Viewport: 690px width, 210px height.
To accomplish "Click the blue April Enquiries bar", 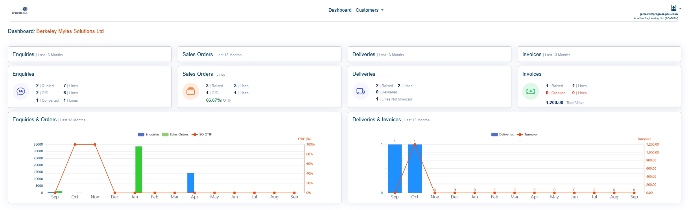I will (x=190, y=183).
